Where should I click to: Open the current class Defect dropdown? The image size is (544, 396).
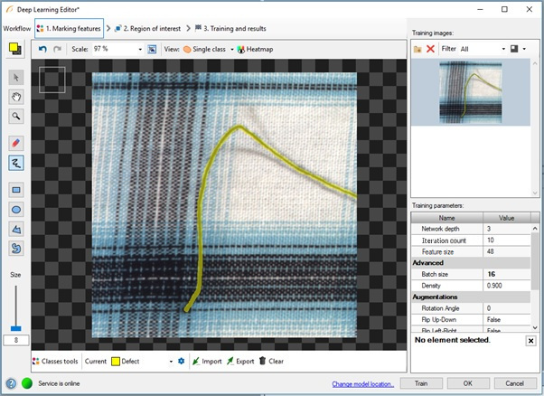point(171,361)
